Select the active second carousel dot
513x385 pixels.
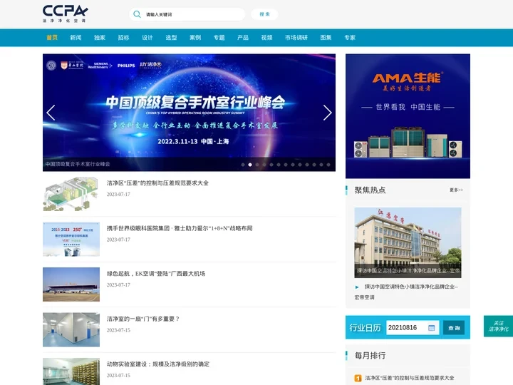click(250, 165)
